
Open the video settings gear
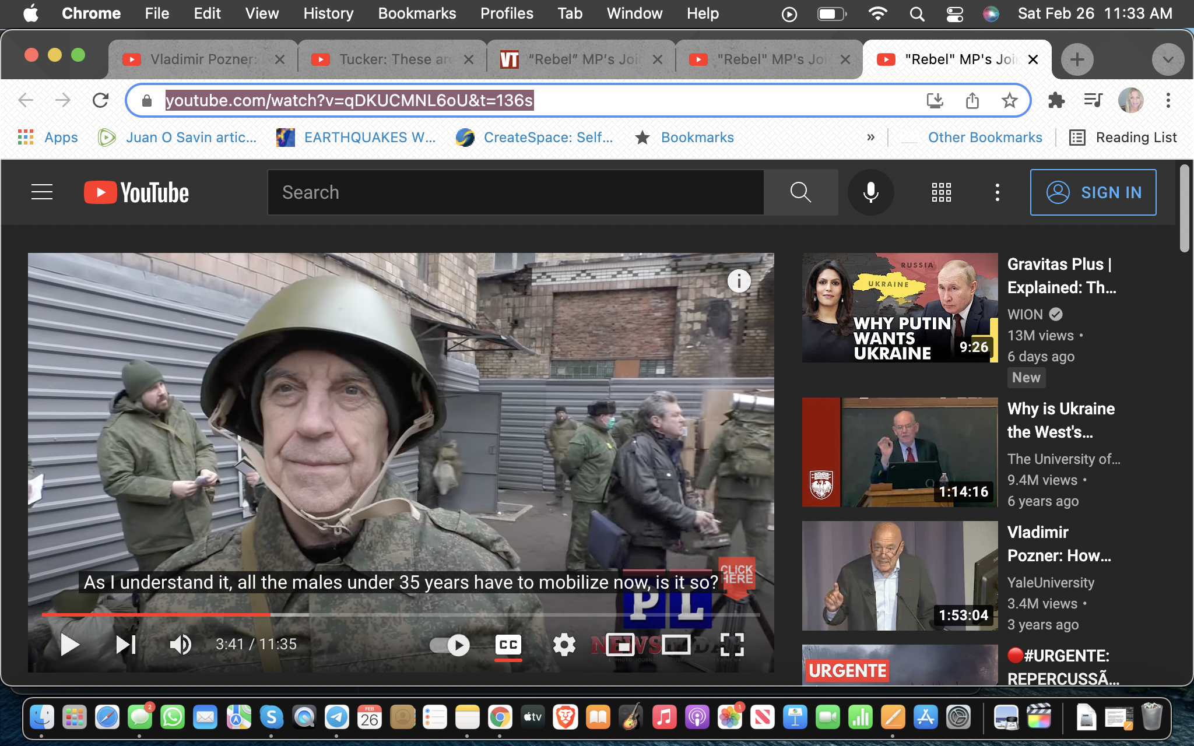coord(564,645)
